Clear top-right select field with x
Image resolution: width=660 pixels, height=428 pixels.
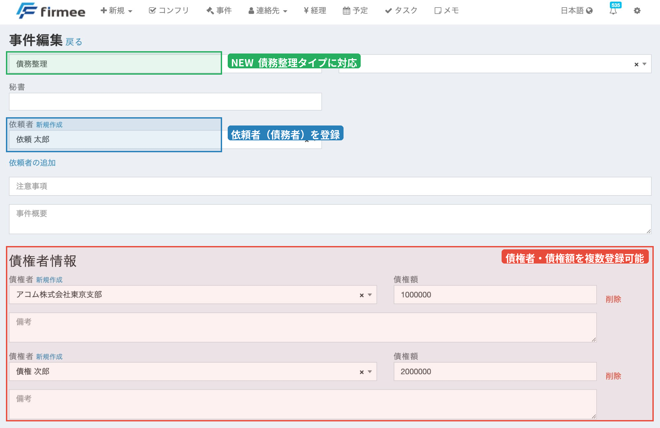pyautogui.click(x=636, y=64)
